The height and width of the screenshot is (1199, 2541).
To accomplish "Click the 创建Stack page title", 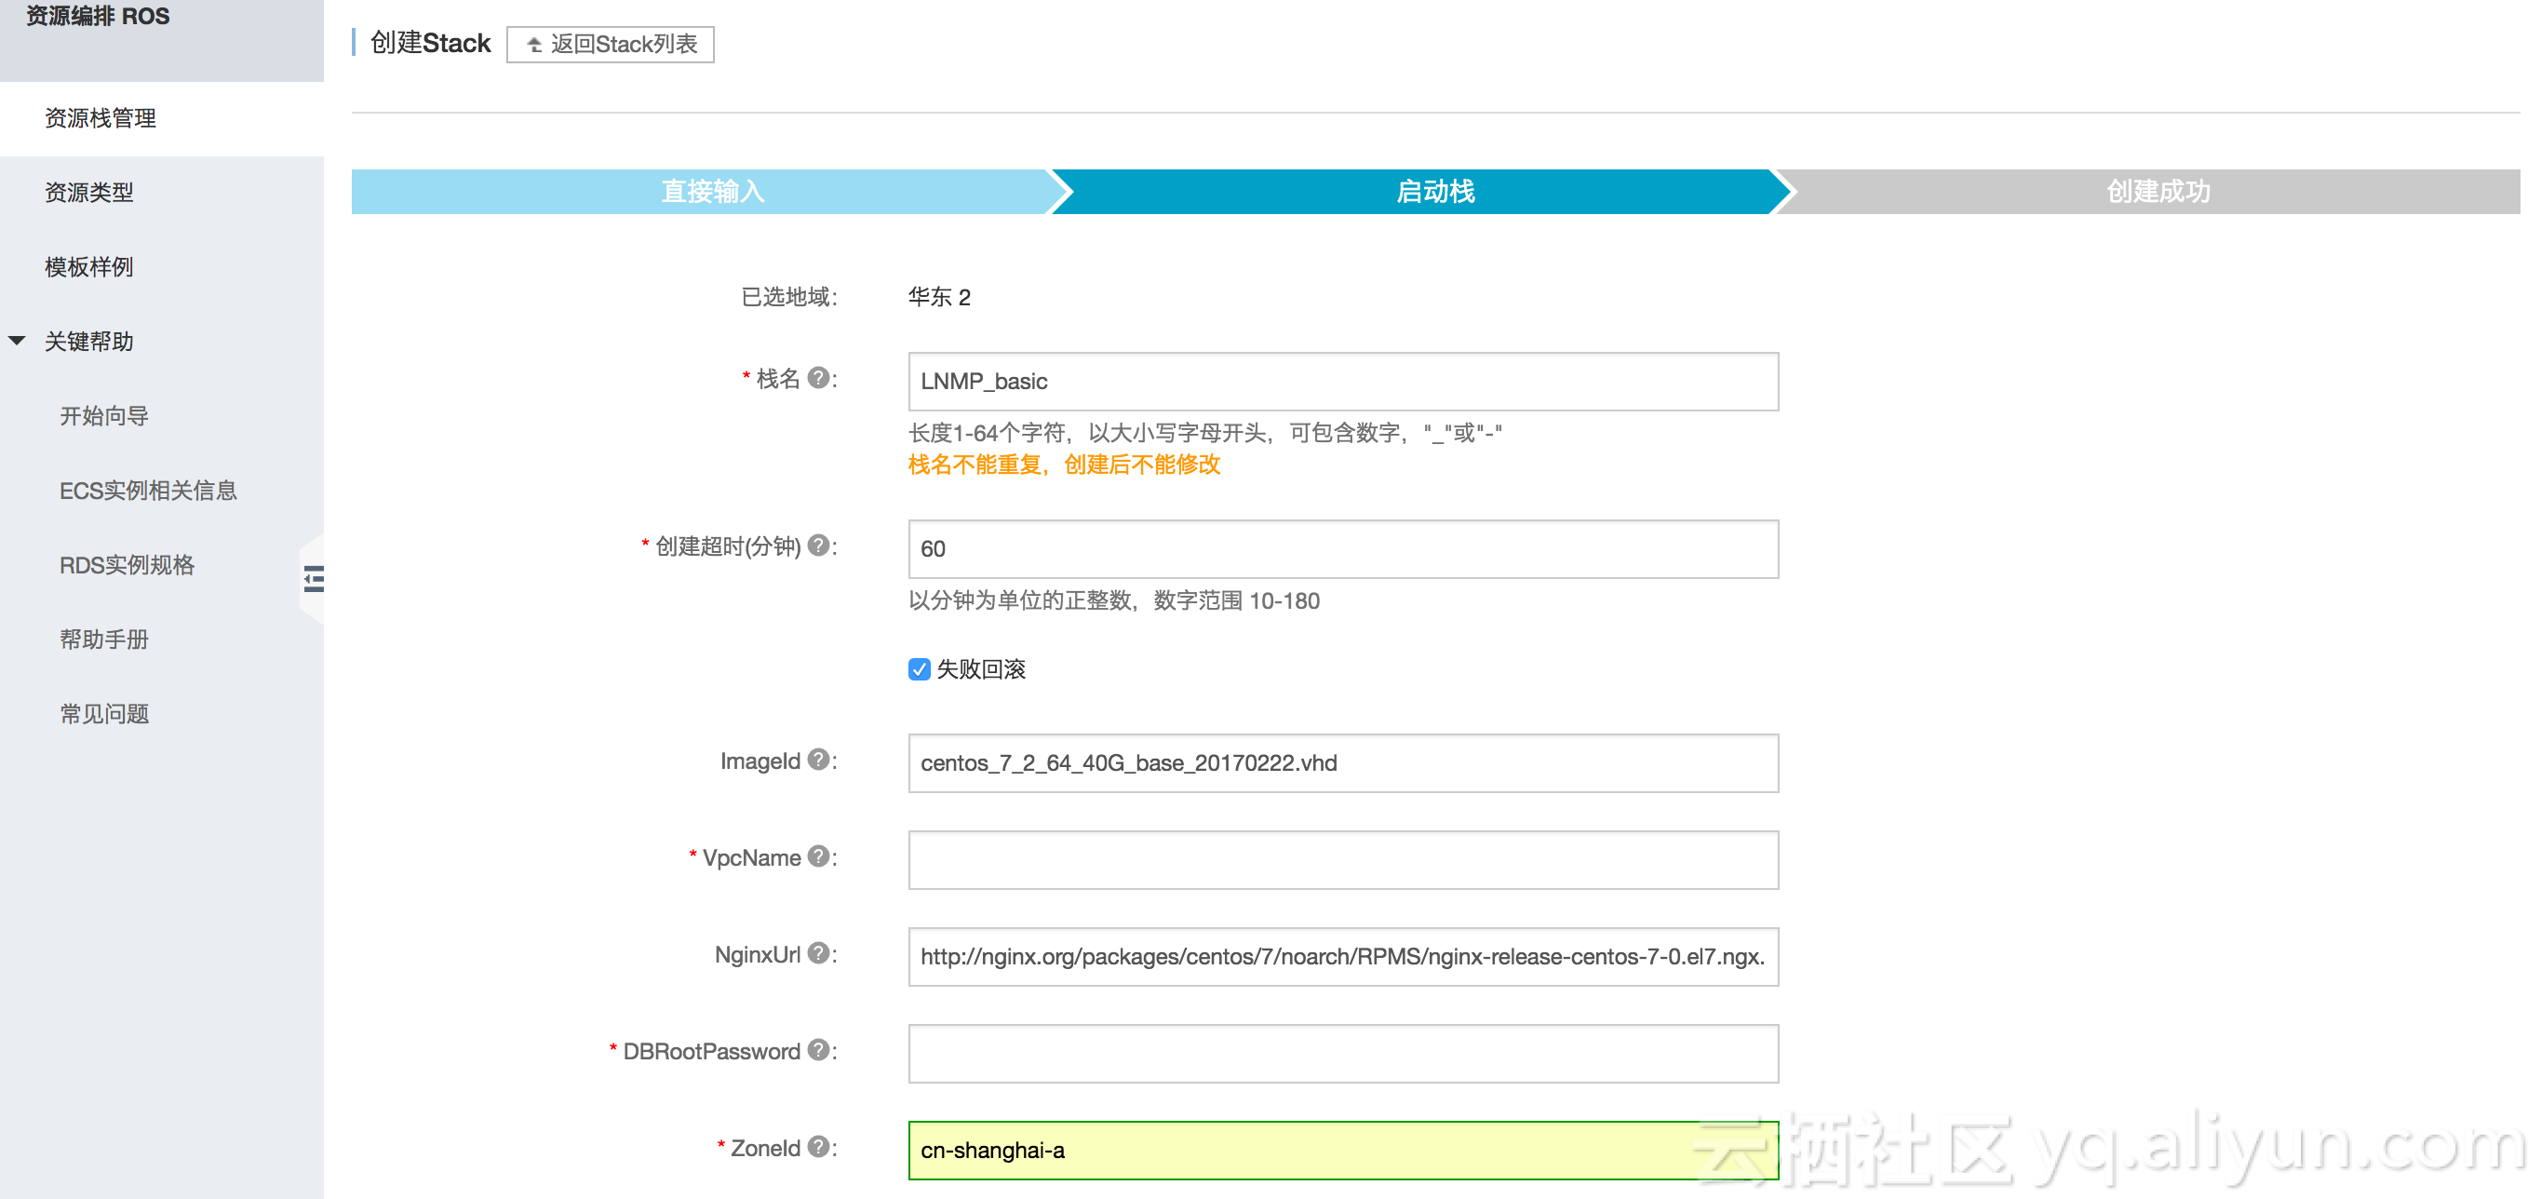I will pyautogui.click(x=430, y=44).
